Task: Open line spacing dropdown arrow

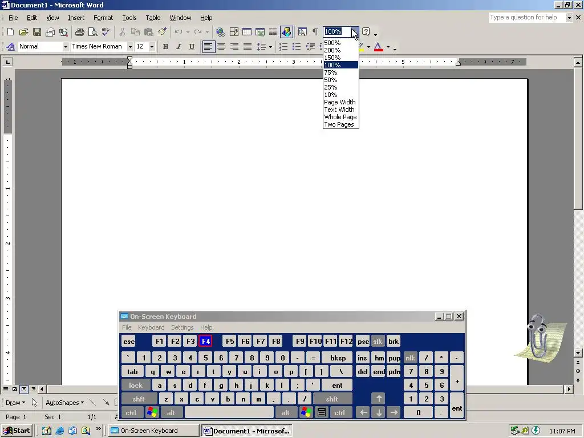Action: pos(270,47)
